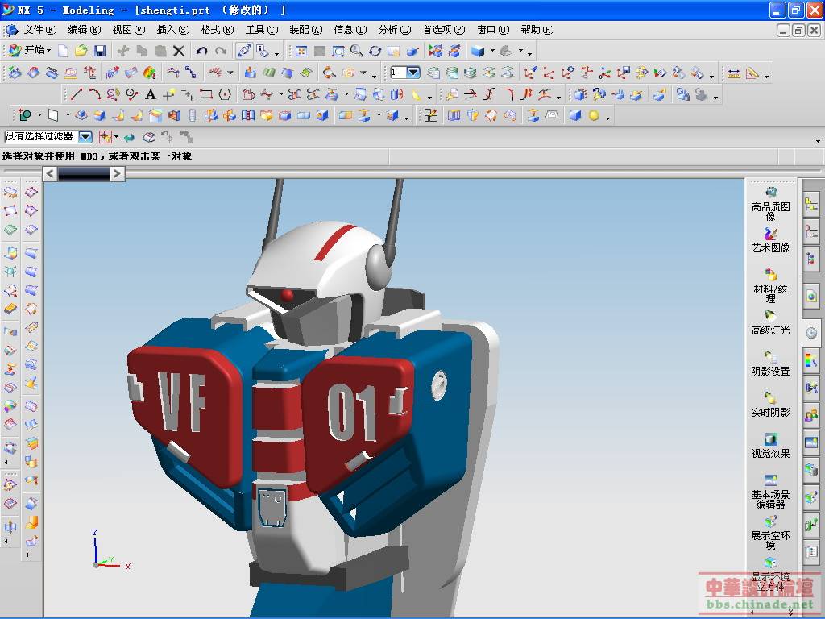Open the 材料/纹理 panel
The width and height of the screenshot is (825, 619).
click(771, 286)
